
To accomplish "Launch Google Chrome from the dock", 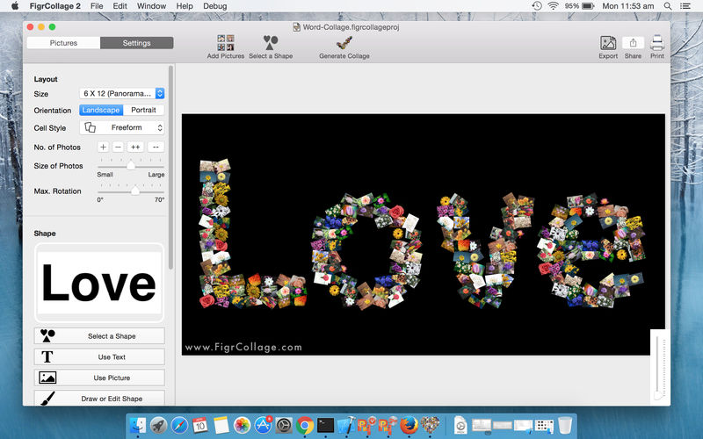I will tap(306, 426).
